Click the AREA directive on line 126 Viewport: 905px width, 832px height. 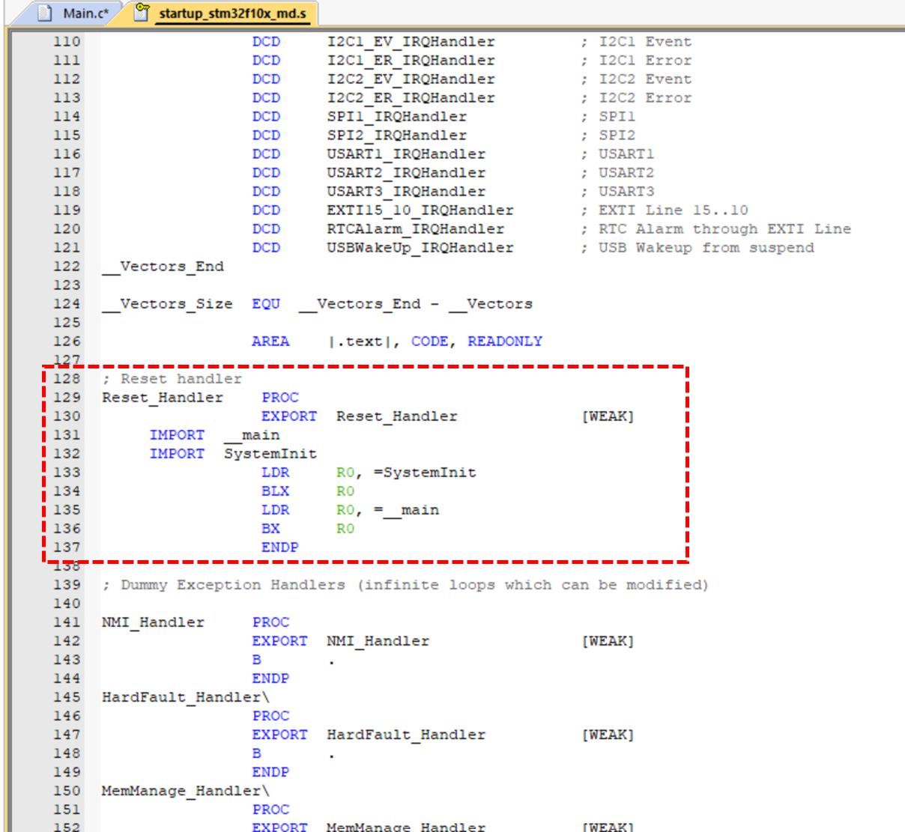270,341
